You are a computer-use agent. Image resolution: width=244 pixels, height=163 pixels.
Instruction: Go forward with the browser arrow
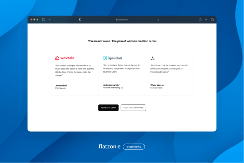pos(54,20)
